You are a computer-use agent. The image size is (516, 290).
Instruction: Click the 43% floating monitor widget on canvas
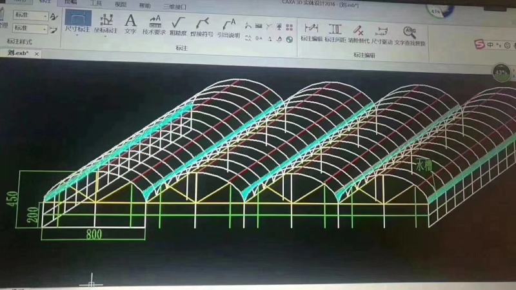coord(501,72)
